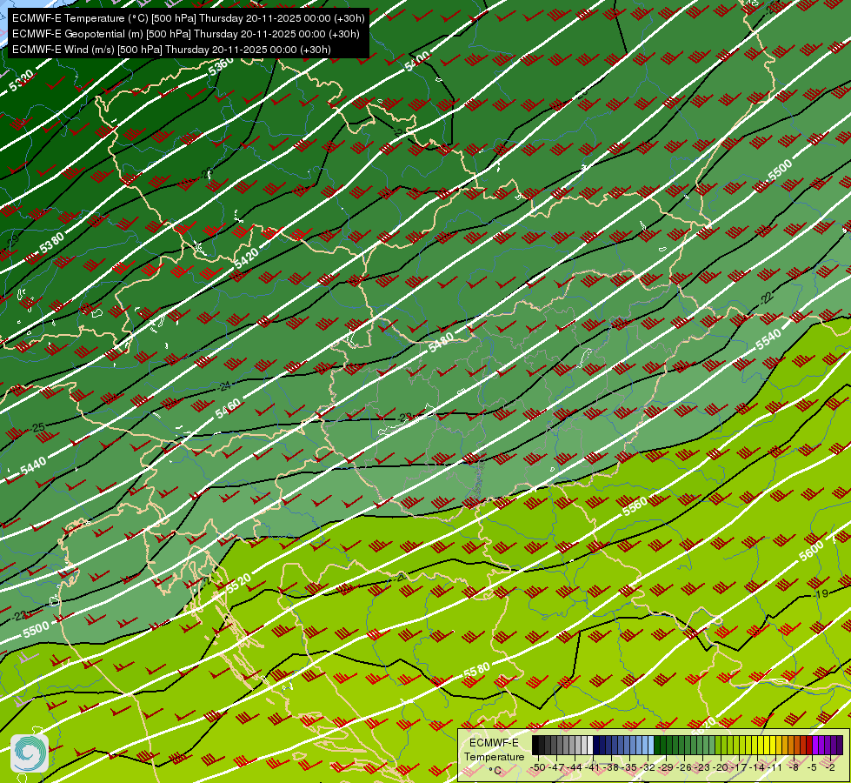Click the 5380 geopotential contour label
The image size is (851, 783).
pos(52,243)
